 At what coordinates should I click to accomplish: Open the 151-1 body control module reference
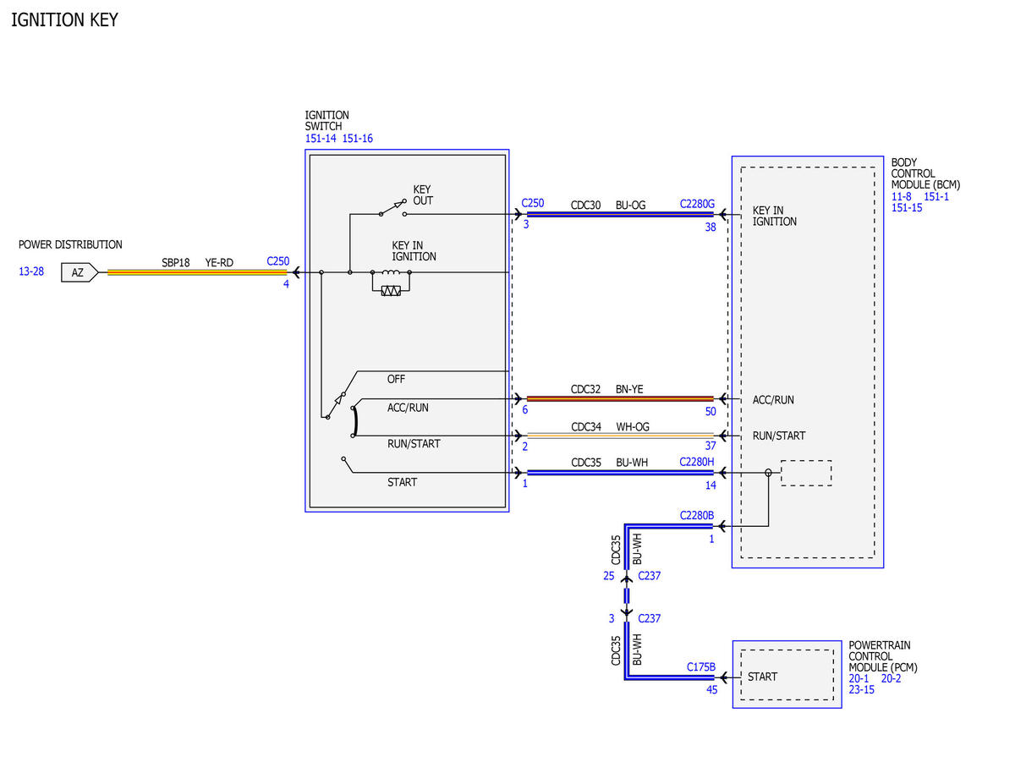936,196
